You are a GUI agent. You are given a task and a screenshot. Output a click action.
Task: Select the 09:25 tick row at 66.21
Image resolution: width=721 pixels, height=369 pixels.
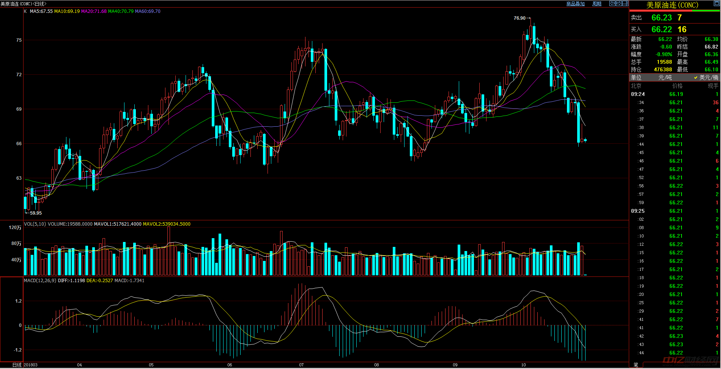click(x=675, y=211)
